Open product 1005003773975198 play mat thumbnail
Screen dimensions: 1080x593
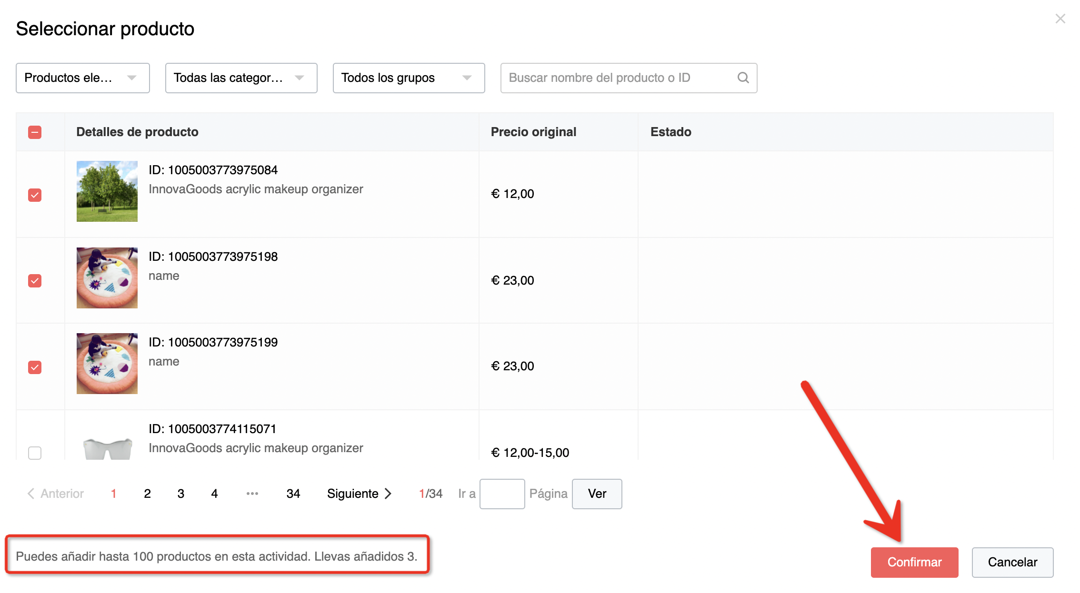(107, 278)
